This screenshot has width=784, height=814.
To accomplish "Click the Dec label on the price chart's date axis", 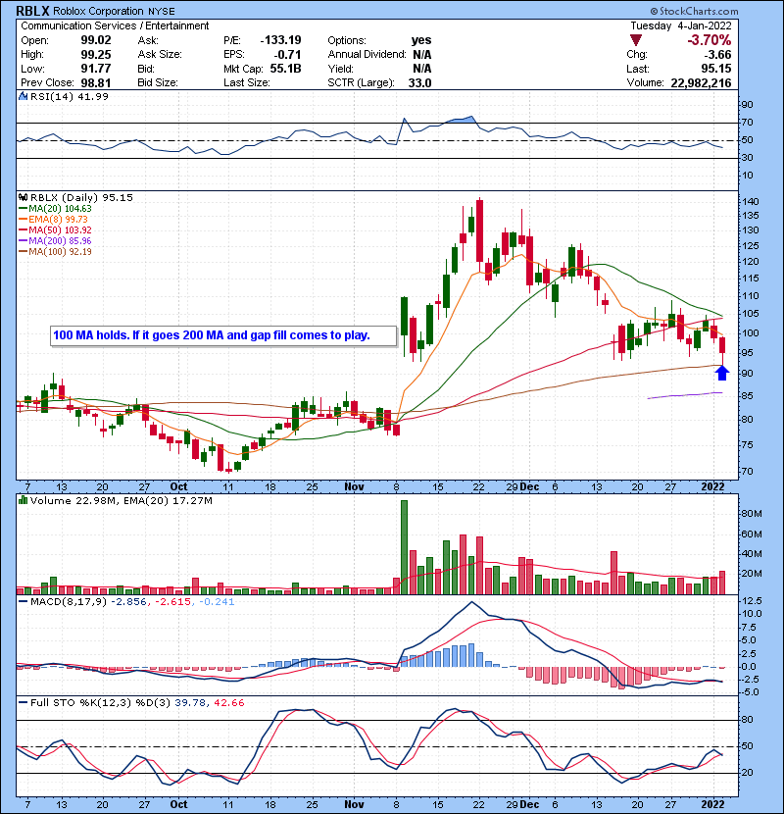I will (529, 487).
